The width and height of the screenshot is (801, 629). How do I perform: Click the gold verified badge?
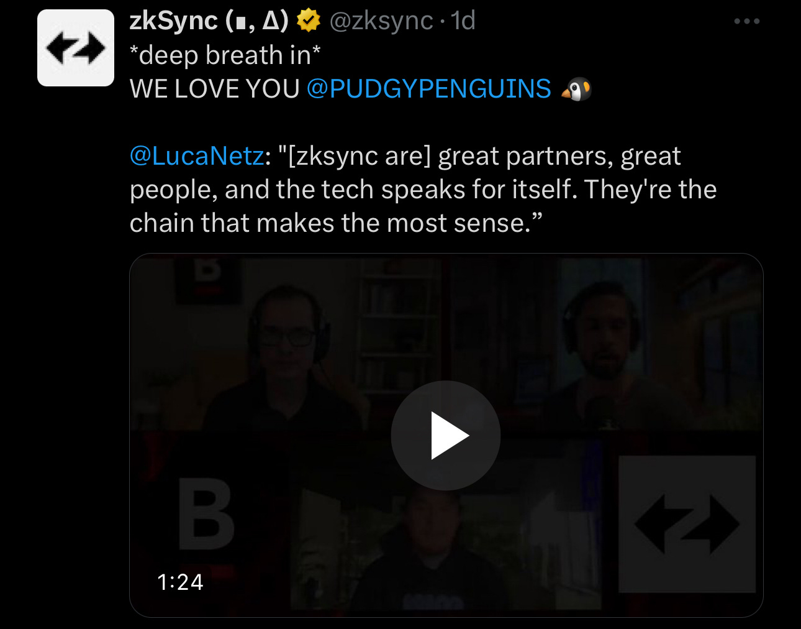pos(308,21)
